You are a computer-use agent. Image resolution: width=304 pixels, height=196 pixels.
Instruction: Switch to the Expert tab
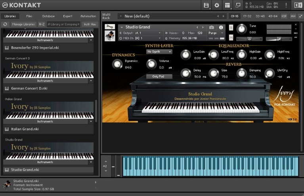click(x=68, y=16)
